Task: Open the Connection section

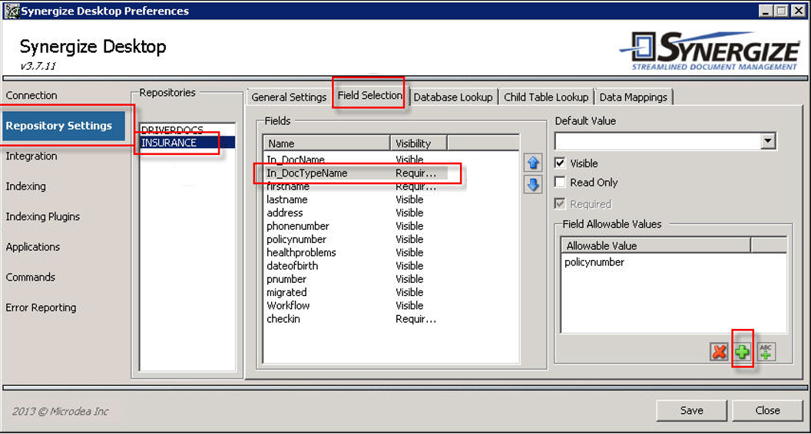Action: (31, 96)
